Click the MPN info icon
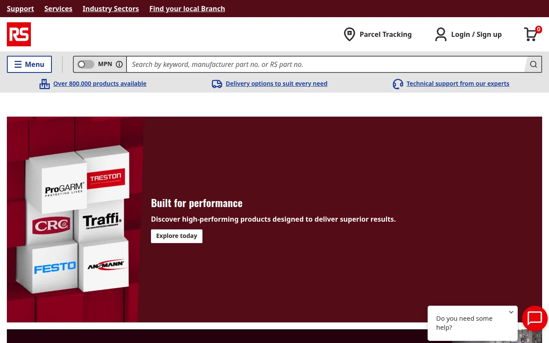This screenshot has height=343, width=549. pos(119,64)
